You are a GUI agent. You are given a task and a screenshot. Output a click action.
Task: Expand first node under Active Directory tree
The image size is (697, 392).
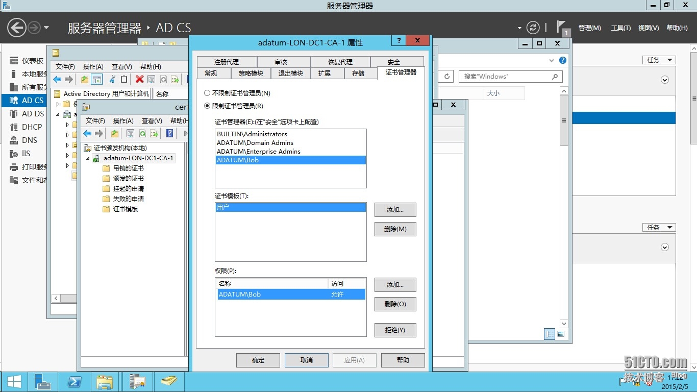click(58, 104)
